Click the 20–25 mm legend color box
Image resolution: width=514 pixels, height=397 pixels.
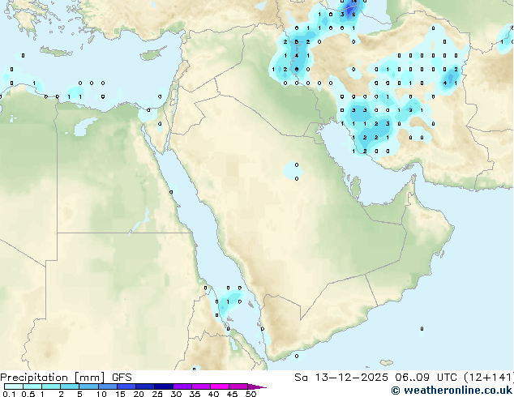pyautogui.click(x=144, y=386)
